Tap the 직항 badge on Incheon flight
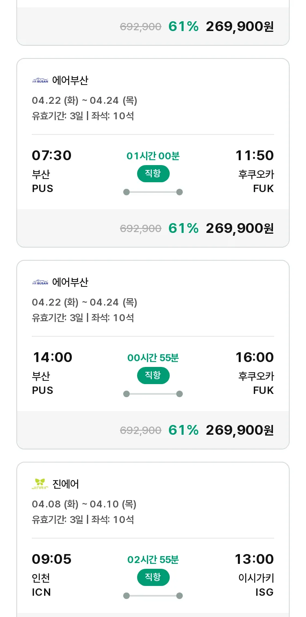The image size is (306, 617). [153, 577]
